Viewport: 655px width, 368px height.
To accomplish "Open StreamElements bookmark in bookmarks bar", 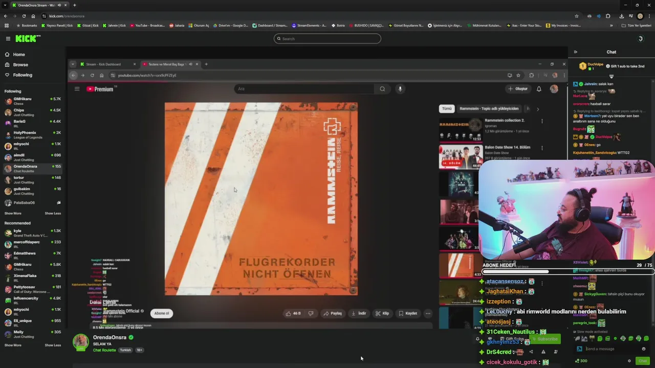I will (x=309, y=26).
